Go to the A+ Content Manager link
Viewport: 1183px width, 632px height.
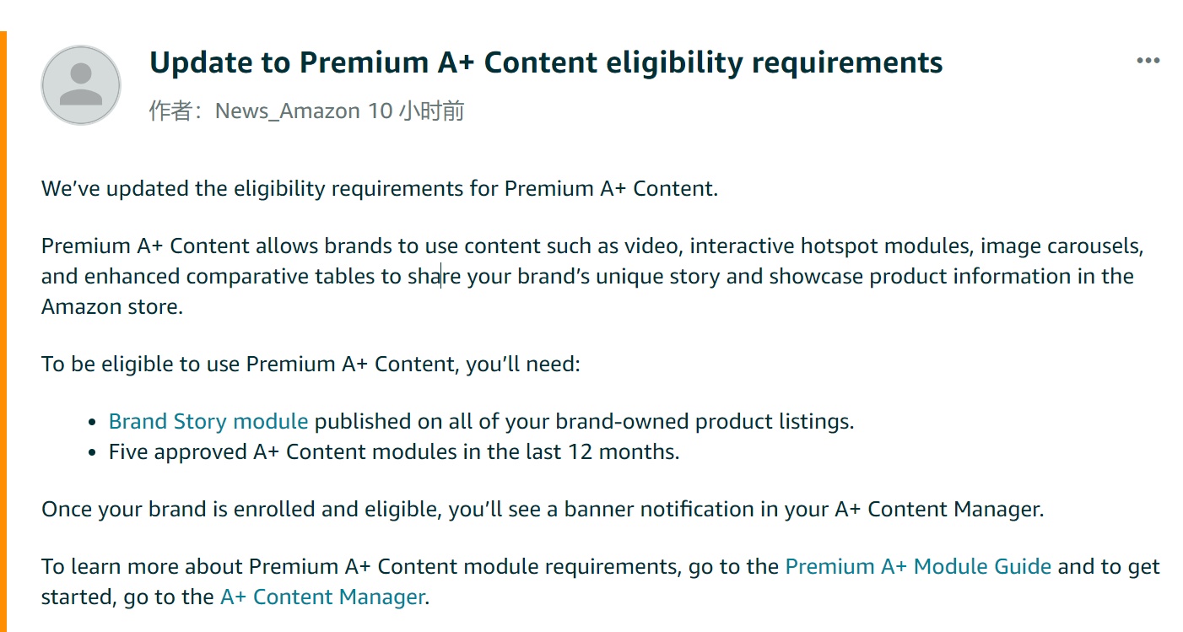322,597
